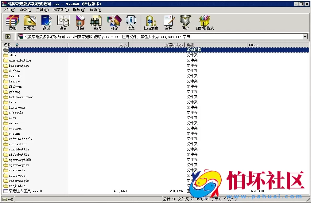Viewport: 311px width, 203px height.
Task: Sort list by 名称 column header
Action: coord(35,45)
